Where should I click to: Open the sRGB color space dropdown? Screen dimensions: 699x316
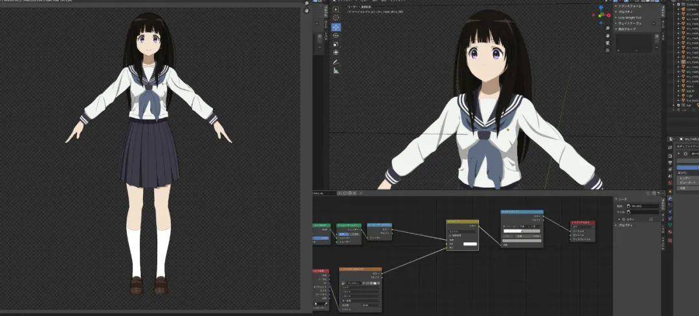(371, 305)
